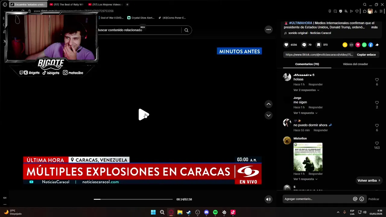Open the emoji picker smiley icon
This screenshot has height=217, width=386.
pos(362,199)
